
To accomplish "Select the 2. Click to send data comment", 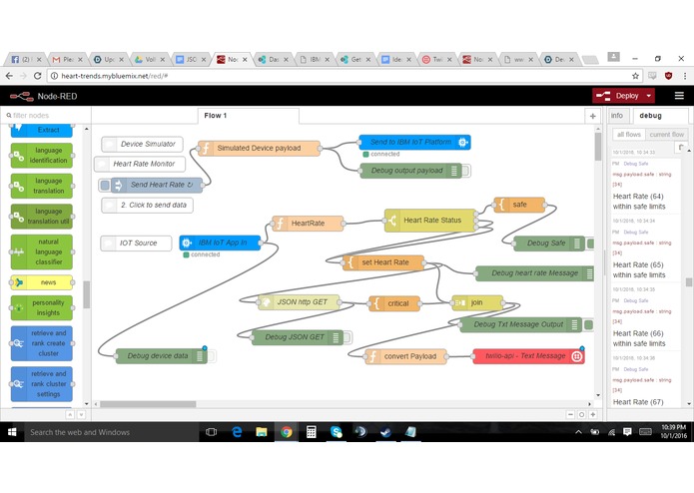I will (148, 206).
